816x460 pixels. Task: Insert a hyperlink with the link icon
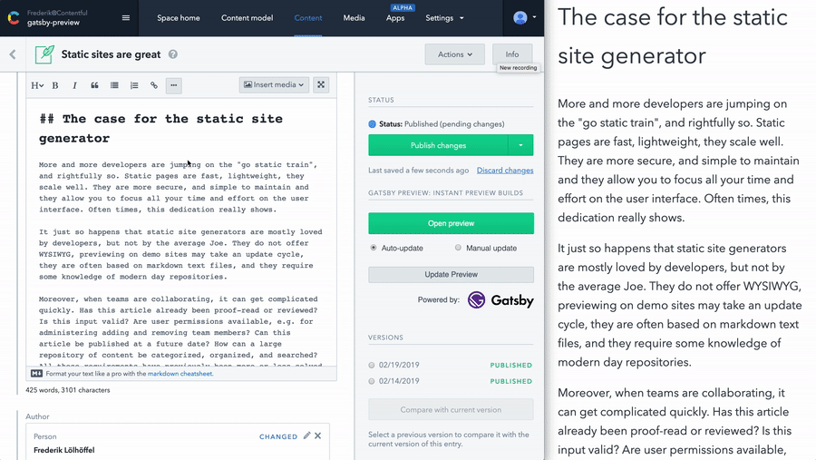click(x=153, y=85)
